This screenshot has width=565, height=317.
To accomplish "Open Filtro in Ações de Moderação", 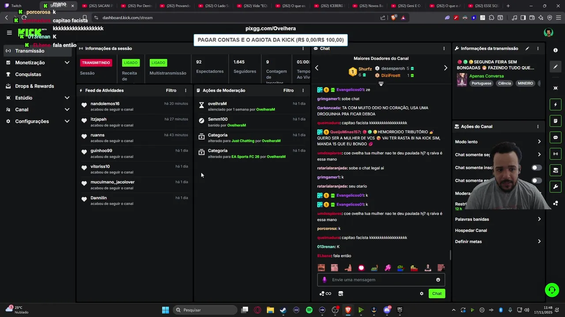I will tap(288, 90).
